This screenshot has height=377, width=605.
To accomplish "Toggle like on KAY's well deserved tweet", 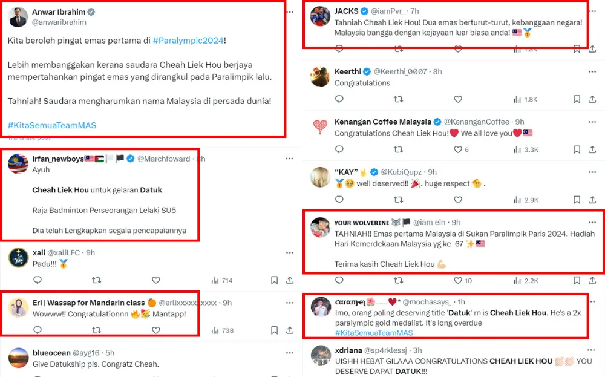I will [458, 199].
